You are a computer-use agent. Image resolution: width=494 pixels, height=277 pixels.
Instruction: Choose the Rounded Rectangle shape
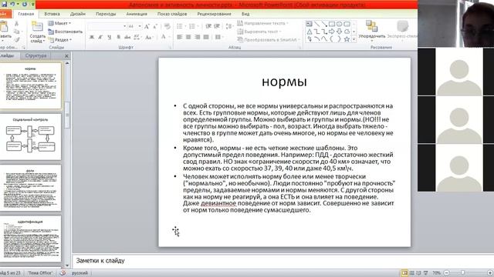(347, 24)
